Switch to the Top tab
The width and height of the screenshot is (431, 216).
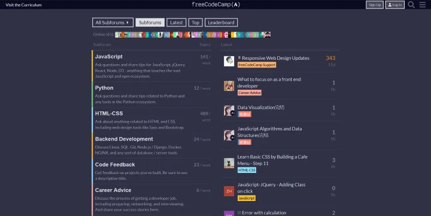click(195, 23)
